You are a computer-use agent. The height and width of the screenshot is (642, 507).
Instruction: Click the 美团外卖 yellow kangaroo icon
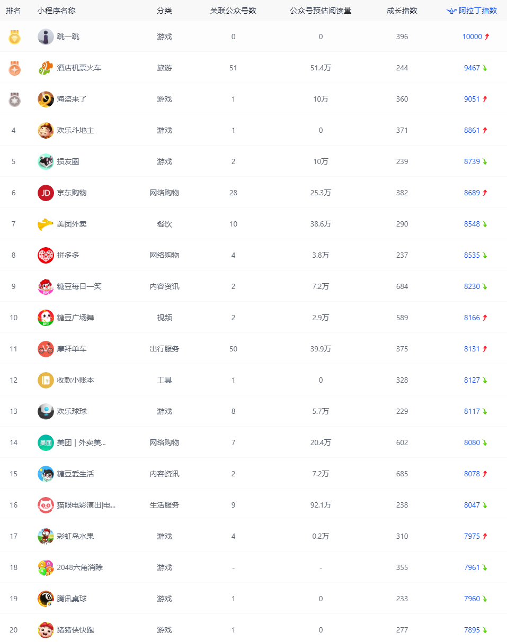[46, 224]
